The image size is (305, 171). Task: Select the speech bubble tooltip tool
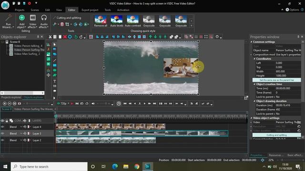click(x=55, y=91)
